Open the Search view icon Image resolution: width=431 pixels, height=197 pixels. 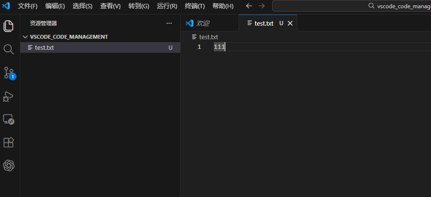pyautogui.click(x=9, y=49)
